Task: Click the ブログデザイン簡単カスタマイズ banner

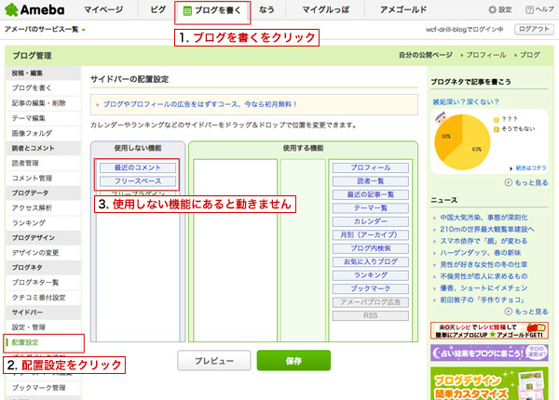Action: pyautogui.click(x=489, y=383)
